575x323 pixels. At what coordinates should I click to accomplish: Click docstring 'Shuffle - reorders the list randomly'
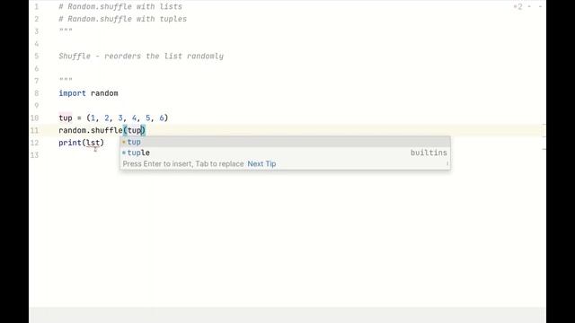point(141,57)
